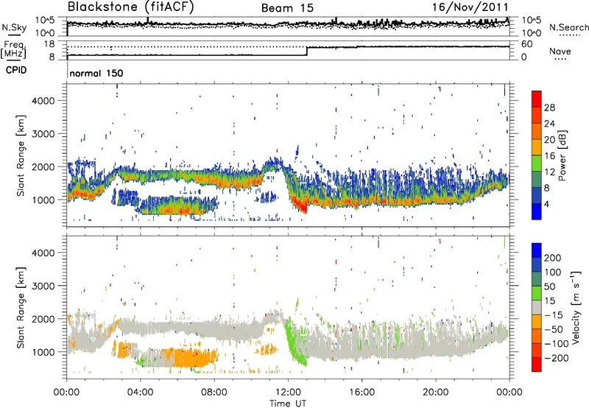The height and width of the screenshot is (408, 589).
Task: Click the red bottom segment of Velocity colorbar
Action: (x=537, y=365)
